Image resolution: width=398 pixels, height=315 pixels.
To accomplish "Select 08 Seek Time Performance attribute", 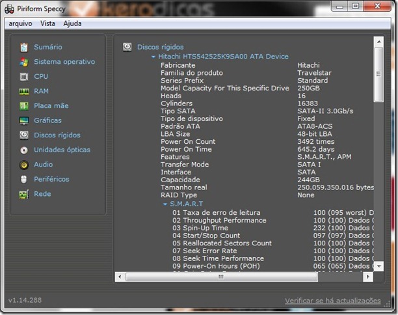I will pos(218,258).
